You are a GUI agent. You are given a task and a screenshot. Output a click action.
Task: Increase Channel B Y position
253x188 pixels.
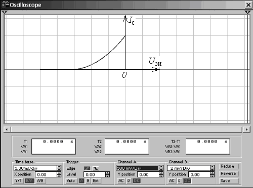(213, 173)
